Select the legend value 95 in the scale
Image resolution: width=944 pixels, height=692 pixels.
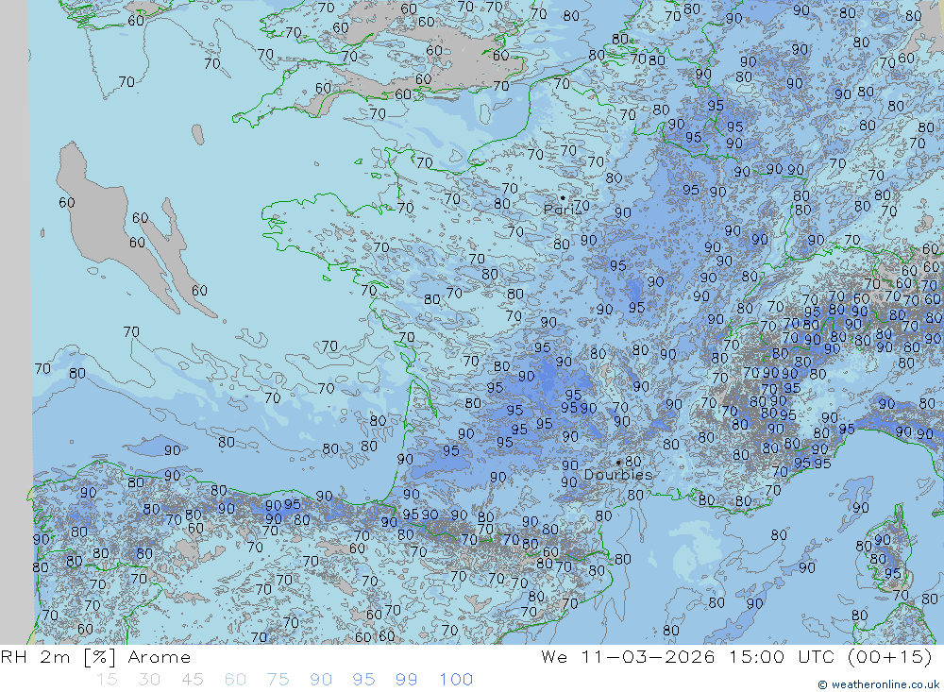(363, 680)
